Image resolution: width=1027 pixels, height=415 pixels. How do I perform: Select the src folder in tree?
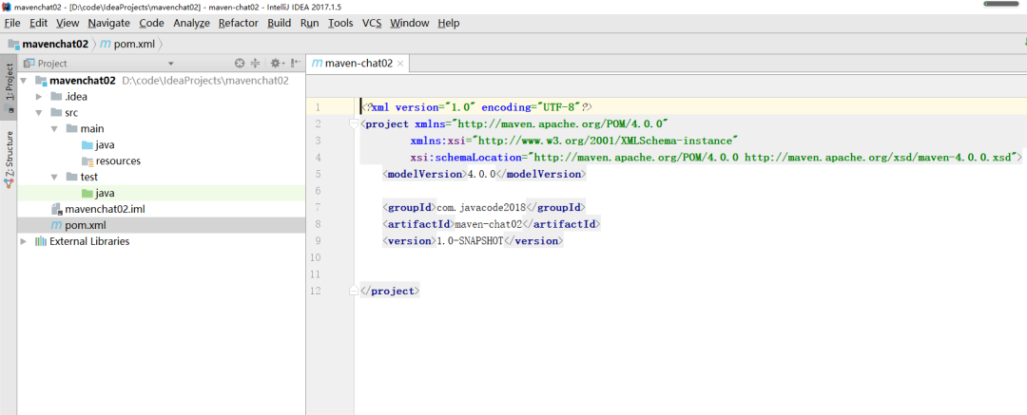tap(71, 113)
